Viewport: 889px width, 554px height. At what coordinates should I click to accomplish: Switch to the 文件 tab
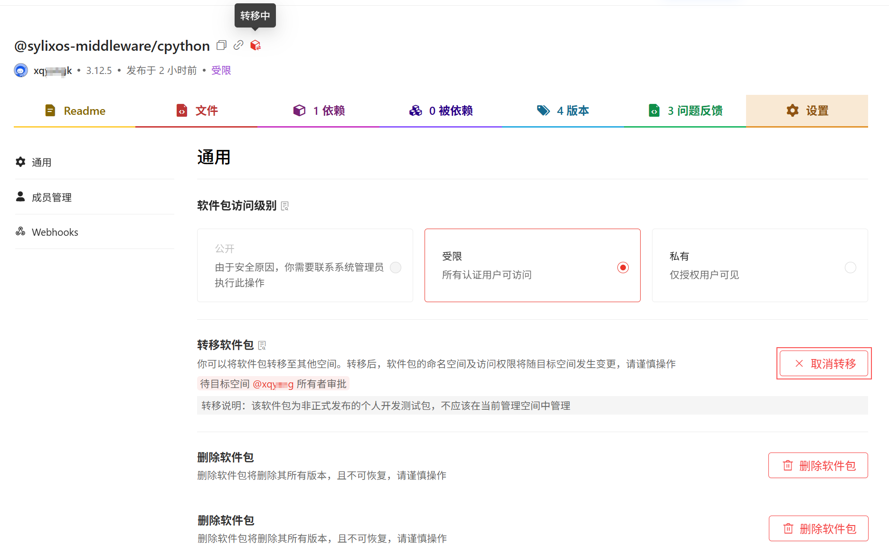point(197,111)
